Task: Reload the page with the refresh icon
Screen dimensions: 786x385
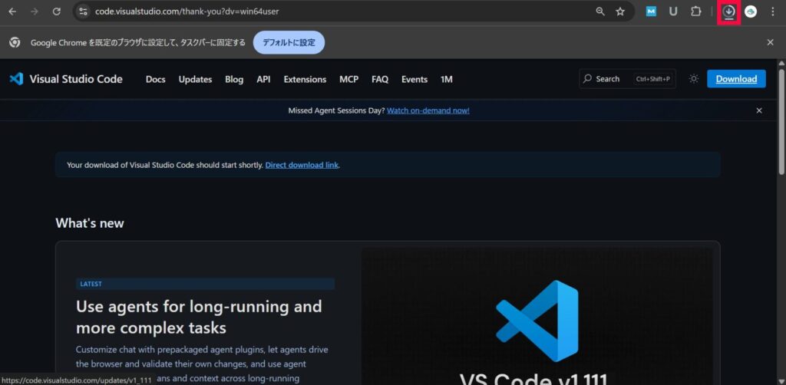Action: pos(57,12)
